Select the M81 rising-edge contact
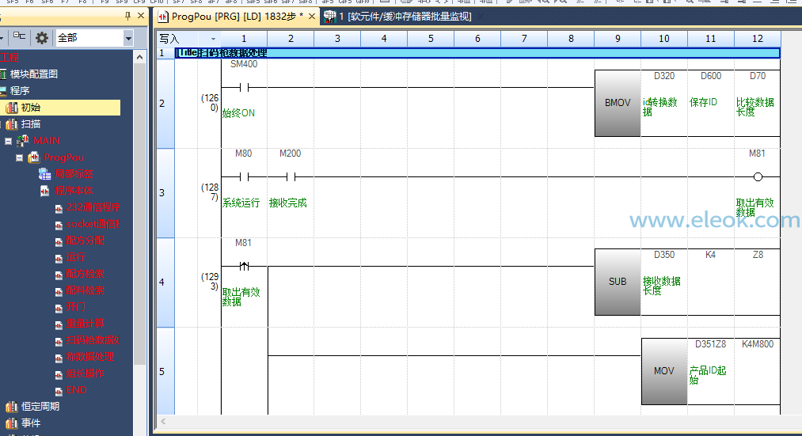Screen dimensions: 802x436 tap(244, 267)
